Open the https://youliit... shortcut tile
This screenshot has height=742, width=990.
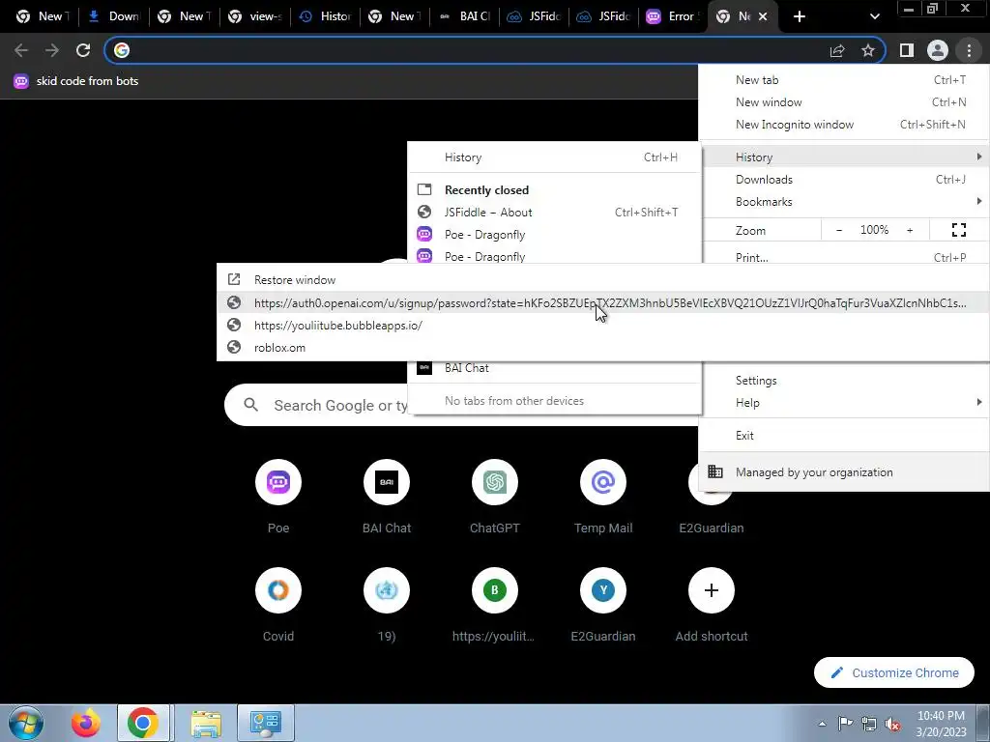495,606
